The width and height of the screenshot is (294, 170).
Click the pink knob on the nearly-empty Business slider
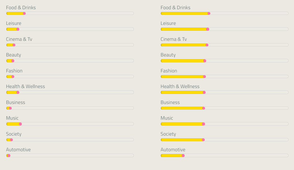pos(10,108)
